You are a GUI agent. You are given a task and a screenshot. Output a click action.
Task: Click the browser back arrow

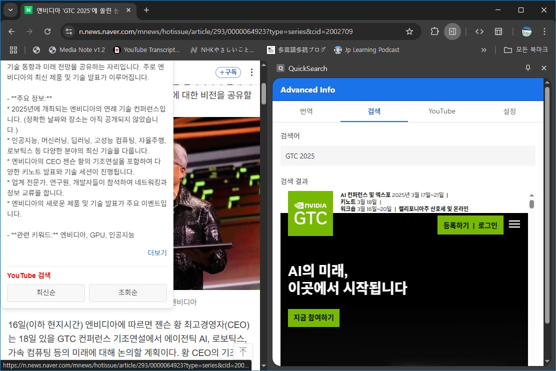(x=11, y=31)
